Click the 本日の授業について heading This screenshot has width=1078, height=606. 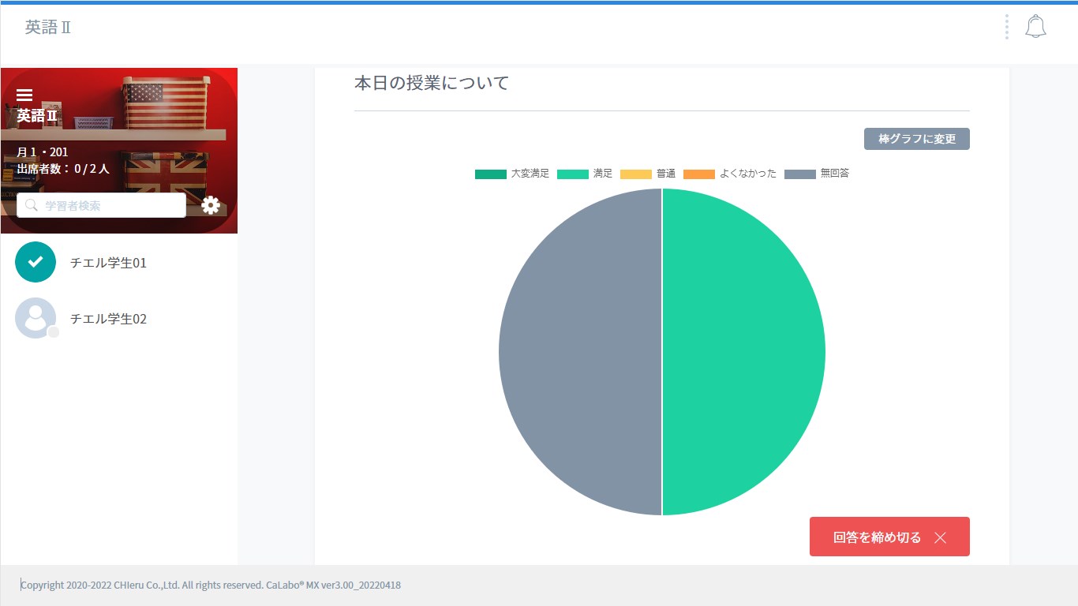(432, 82)
